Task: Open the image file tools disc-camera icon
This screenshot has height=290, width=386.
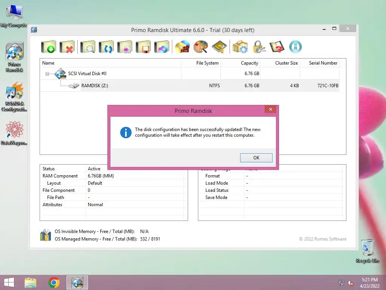Action: tap(182, 46)
